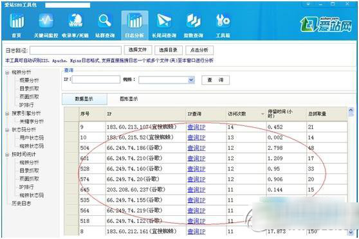Switch to the 图形显示 tab
Image resolution: width=359 pixels, height=239 pixels.
click(x=129, y=99)
